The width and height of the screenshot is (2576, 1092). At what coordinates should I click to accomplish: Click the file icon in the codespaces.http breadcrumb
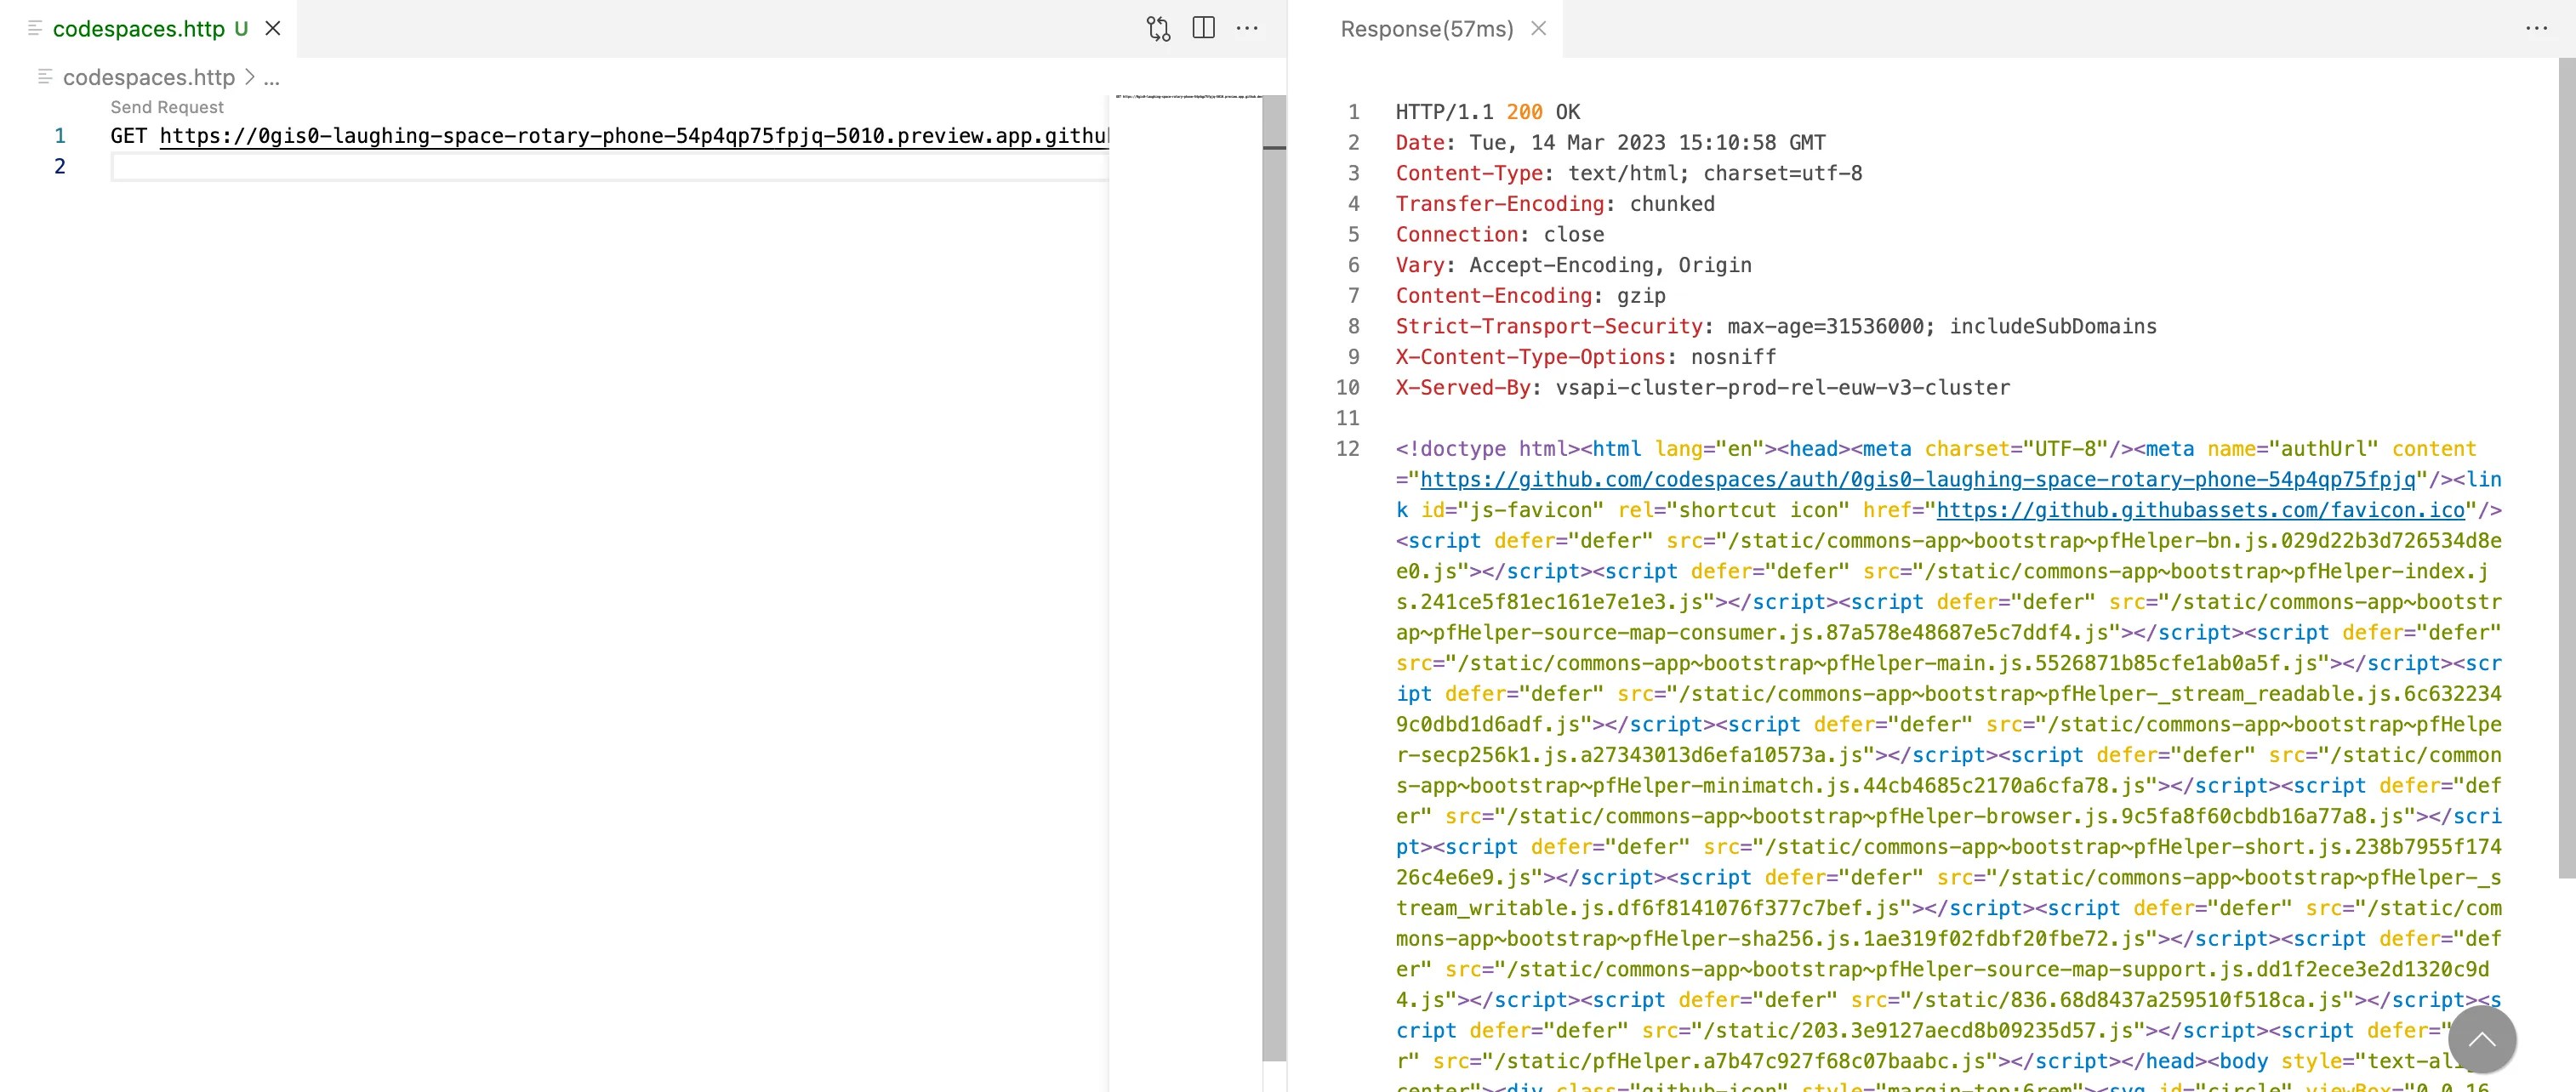click(x=44, y=76)
